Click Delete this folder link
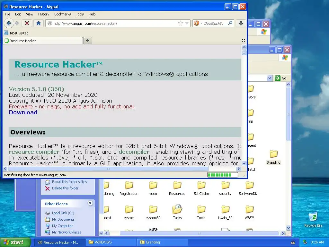This screenshot has height=247, width=329. (65, 188)
